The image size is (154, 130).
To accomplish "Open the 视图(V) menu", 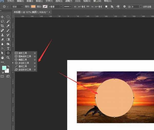I will (x=87, y=1).
